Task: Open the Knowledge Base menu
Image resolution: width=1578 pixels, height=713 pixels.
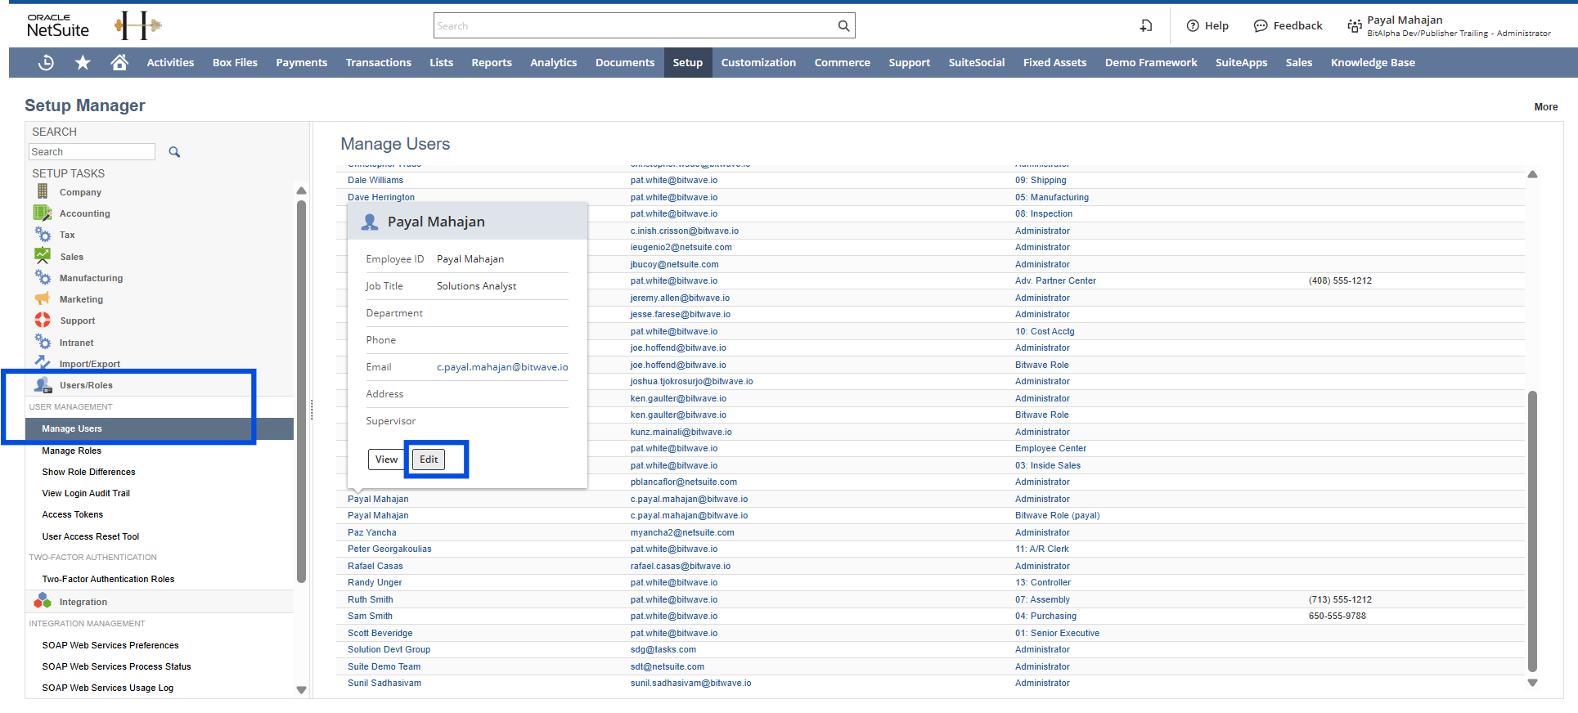Action: click(x=1373, y=62)
